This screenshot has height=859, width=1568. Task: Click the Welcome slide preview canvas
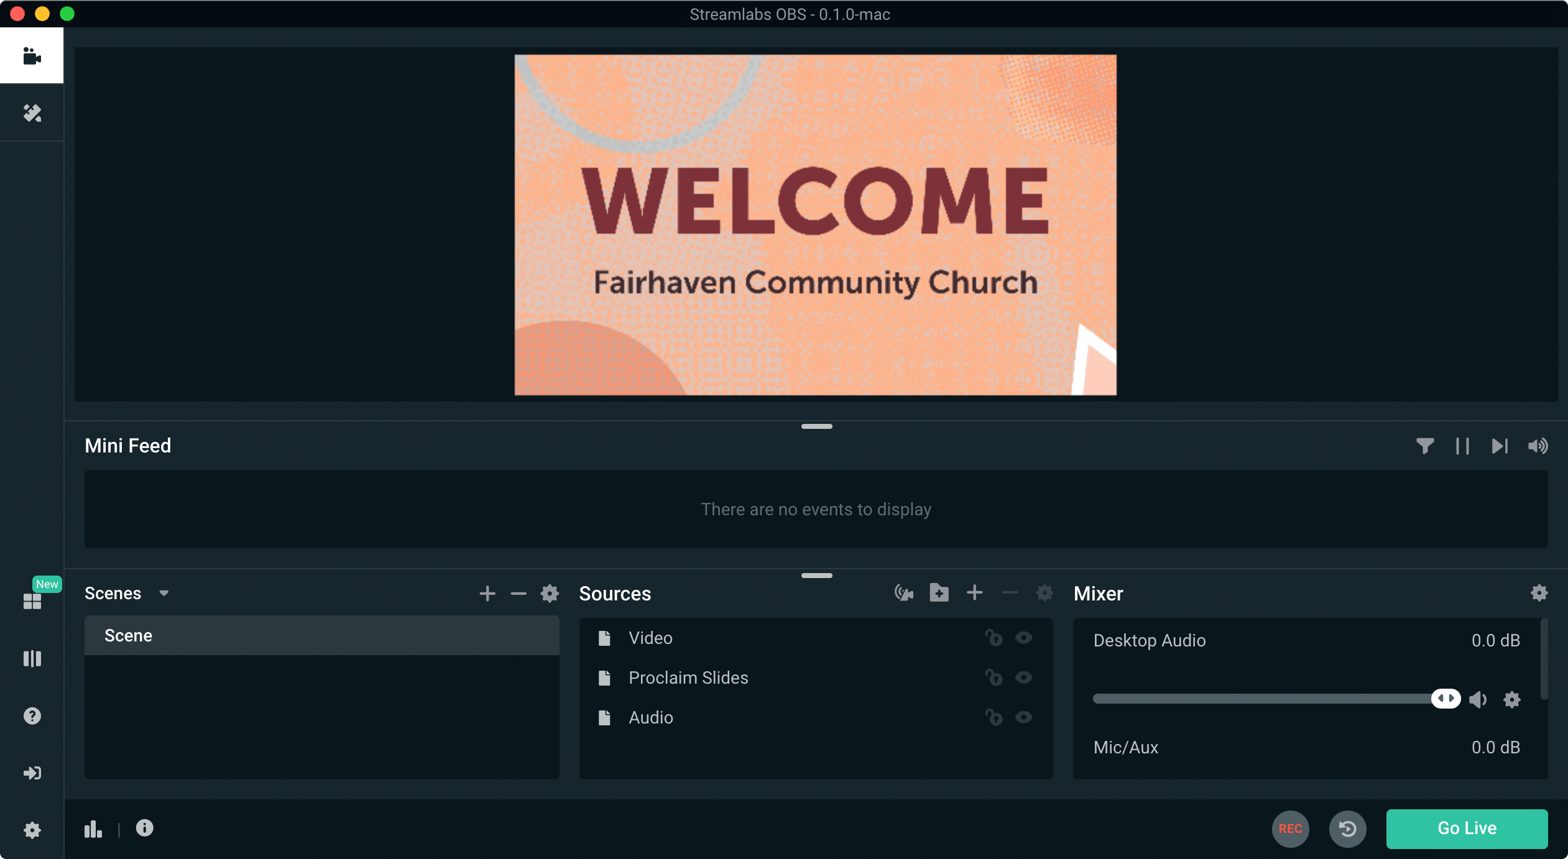click(x=816, y=225)
